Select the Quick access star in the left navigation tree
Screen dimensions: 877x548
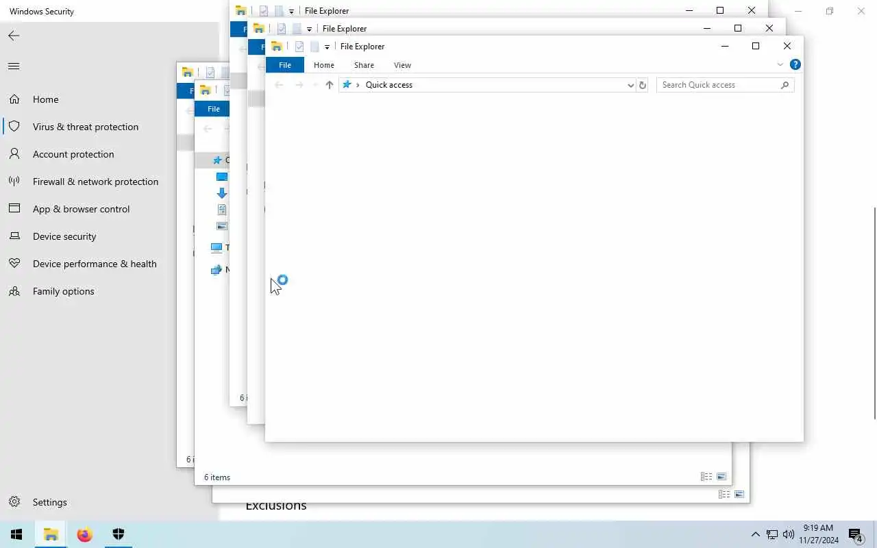(x=217, y=160)
